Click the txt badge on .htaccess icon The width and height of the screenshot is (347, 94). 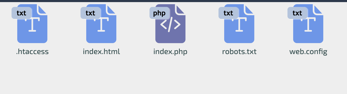[x=21, y=13]
